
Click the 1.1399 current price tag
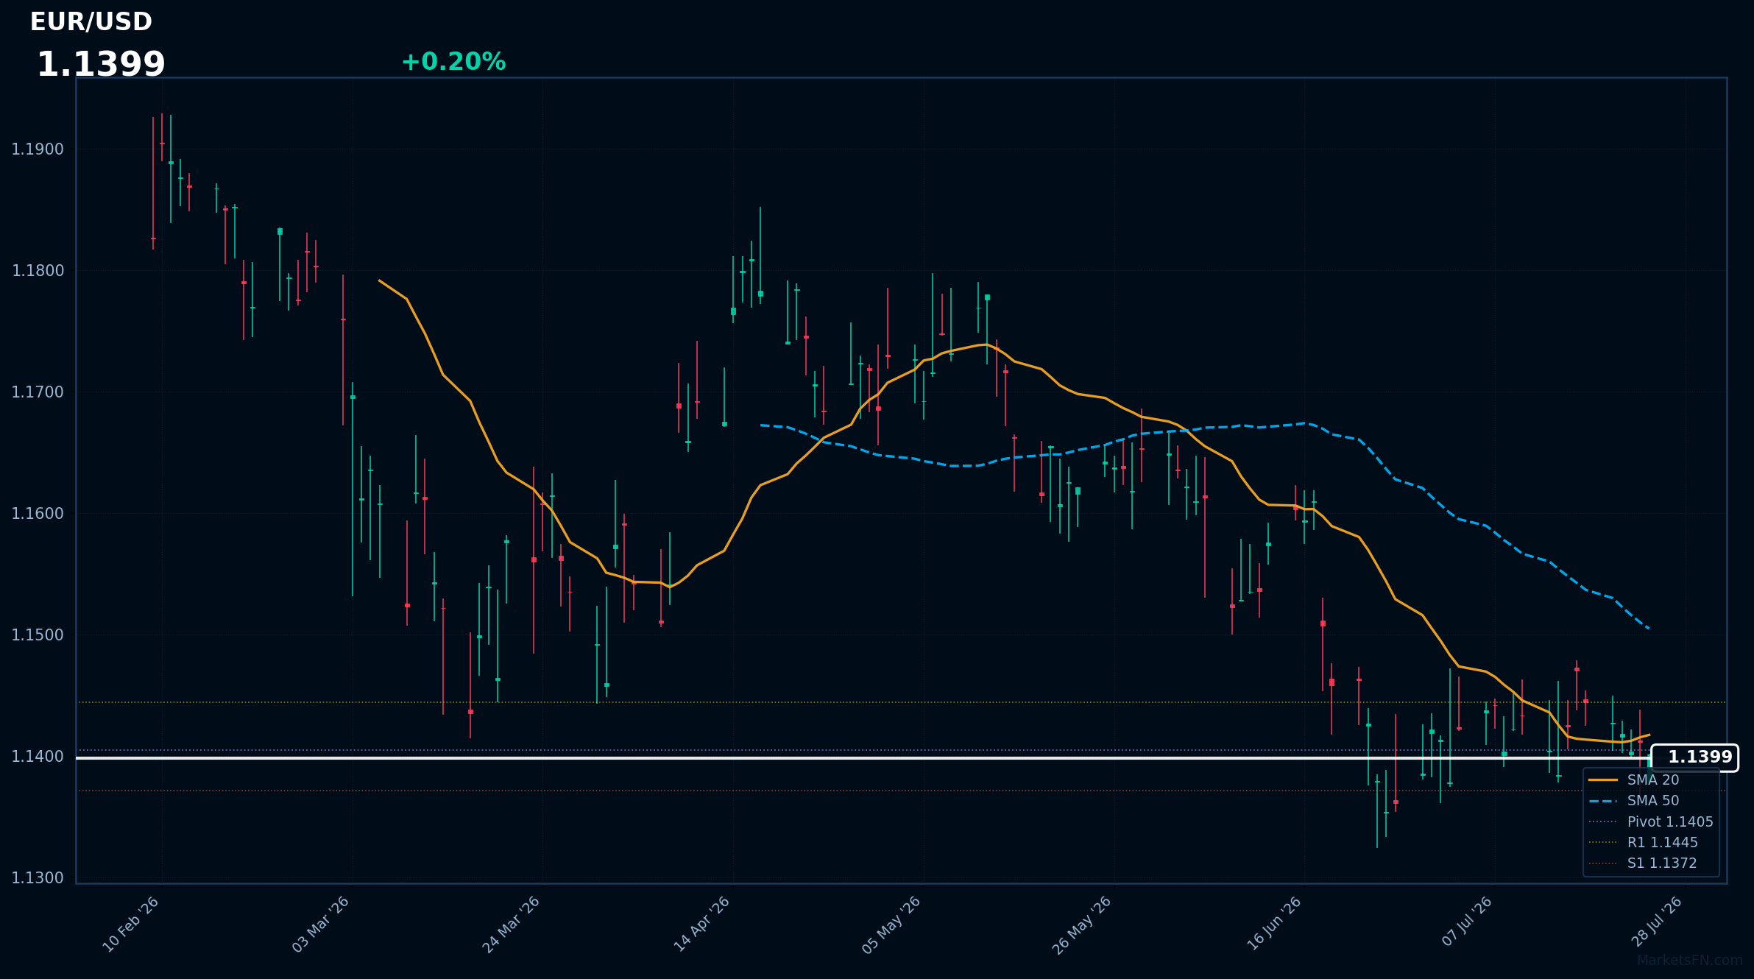pyautogui.click(x=1694, y=757)
